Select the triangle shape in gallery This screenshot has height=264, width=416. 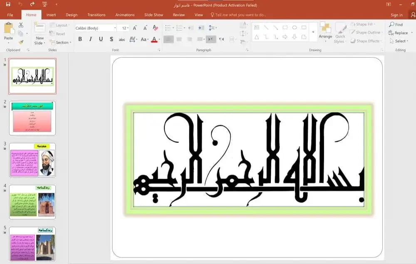[257, 37]
